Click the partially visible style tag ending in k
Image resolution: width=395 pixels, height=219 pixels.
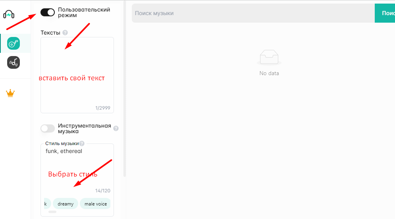46,204
